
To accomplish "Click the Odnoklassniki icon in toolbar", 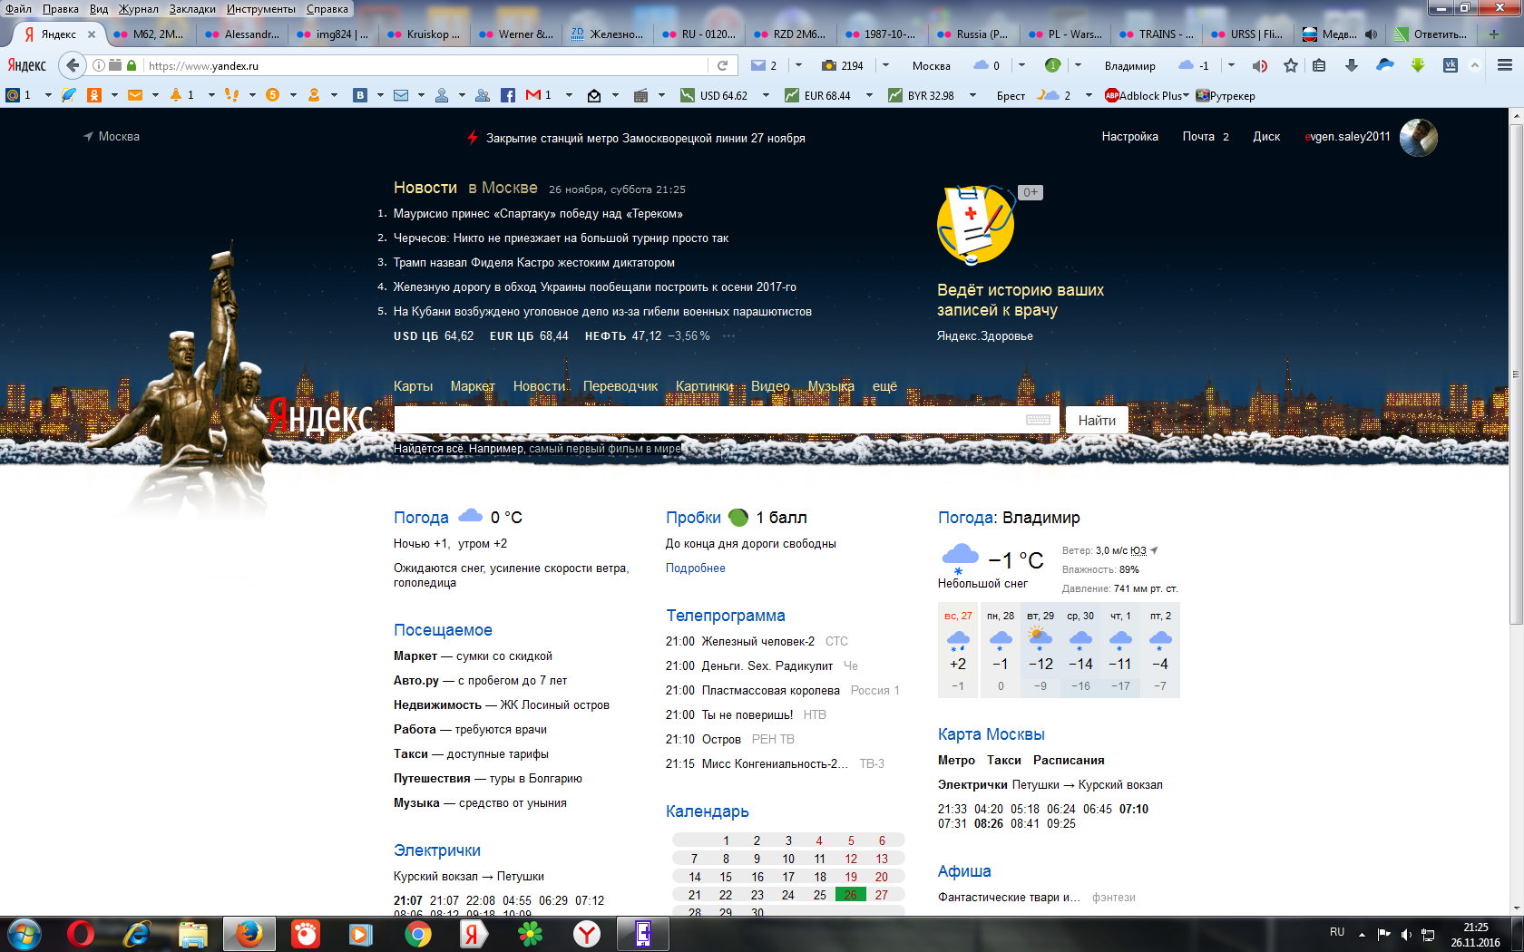I will point(93,95).
